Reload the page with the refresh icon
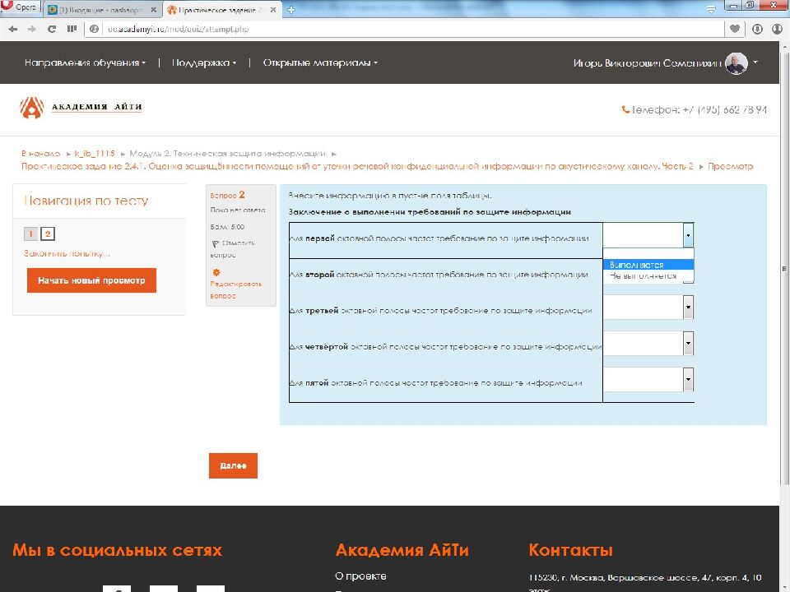 (x=51, y=27)
